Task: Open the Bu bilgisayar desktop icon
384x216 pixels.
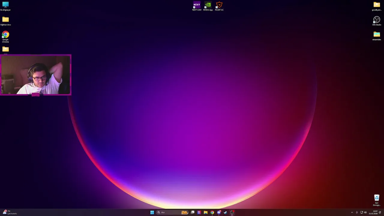Action: click(x=5, y=6)
